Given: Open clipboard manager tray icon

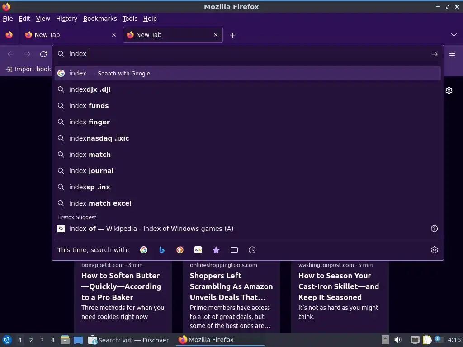Looking at the screenshot, I should (x=427, y=340).
